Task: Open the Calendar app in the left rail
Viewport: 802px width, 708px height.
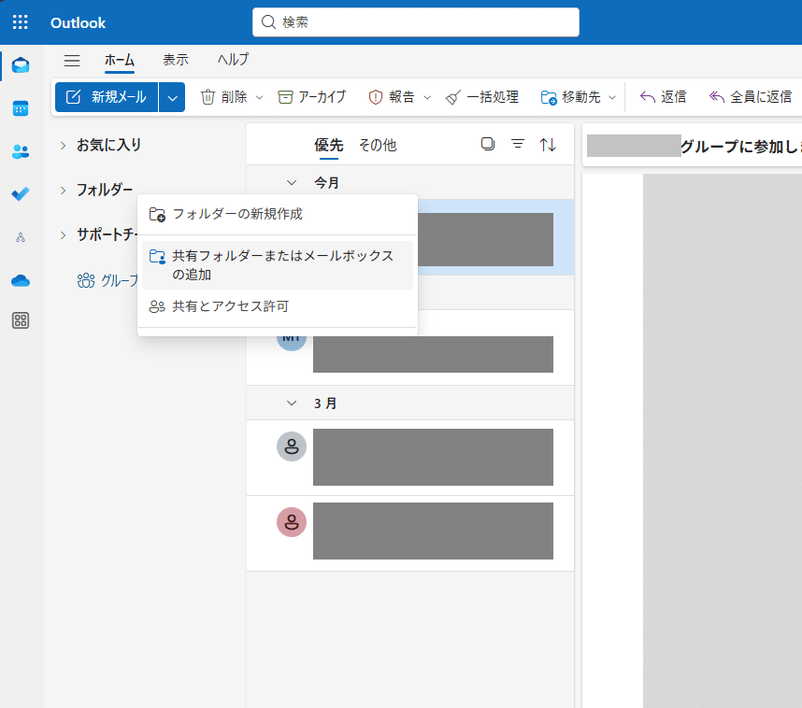Action: pyautogui.click(x=20, y=108)
